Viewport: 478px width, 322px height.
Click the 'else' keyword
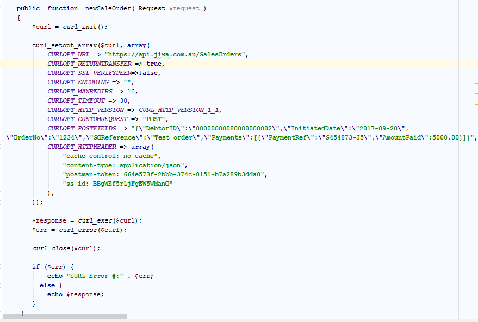point(47,285)
